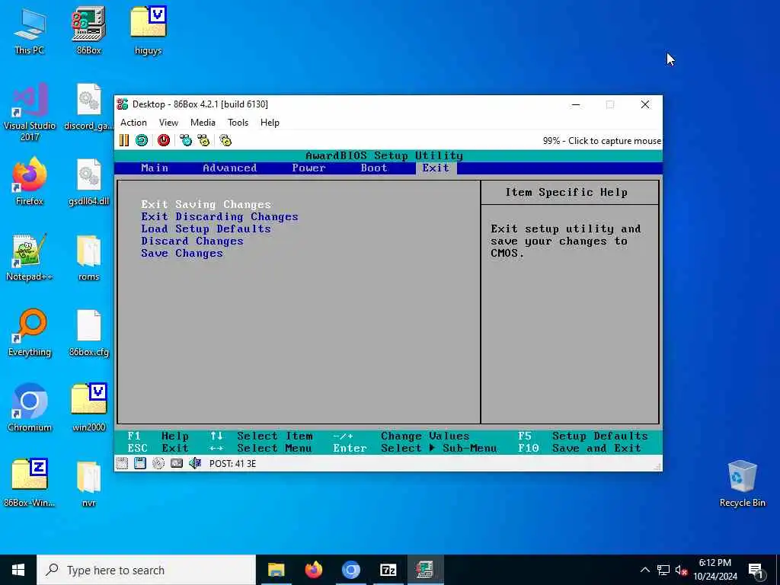The image size is (780, 585).
Task: Click 'F10 Save and Exit' legend text
Action: point(580,448)
